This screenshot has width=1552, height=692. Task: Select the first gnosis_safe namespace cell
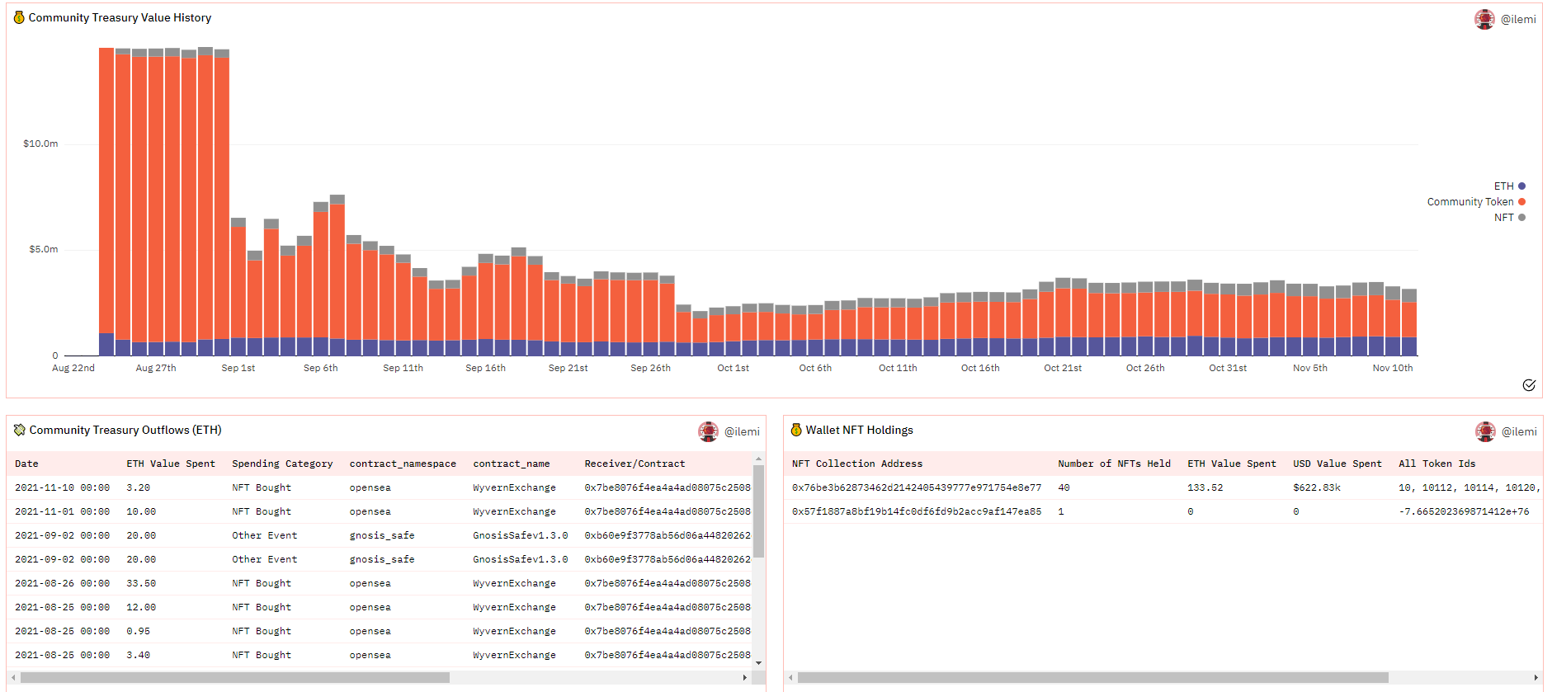(x=382, y=535)
